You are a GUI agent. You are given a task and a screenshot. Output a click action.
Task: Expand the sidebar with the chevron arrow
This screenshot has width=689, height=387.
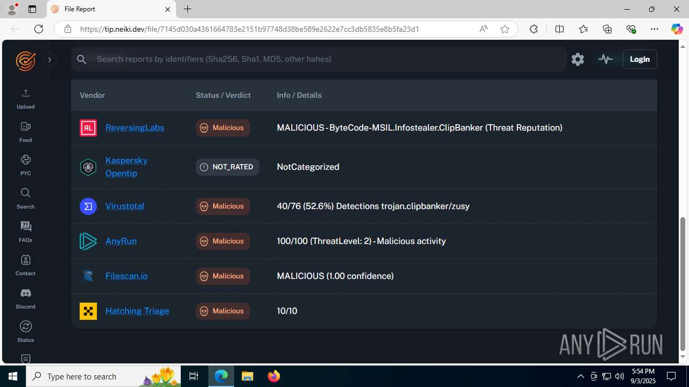click(x=49, y=60)
